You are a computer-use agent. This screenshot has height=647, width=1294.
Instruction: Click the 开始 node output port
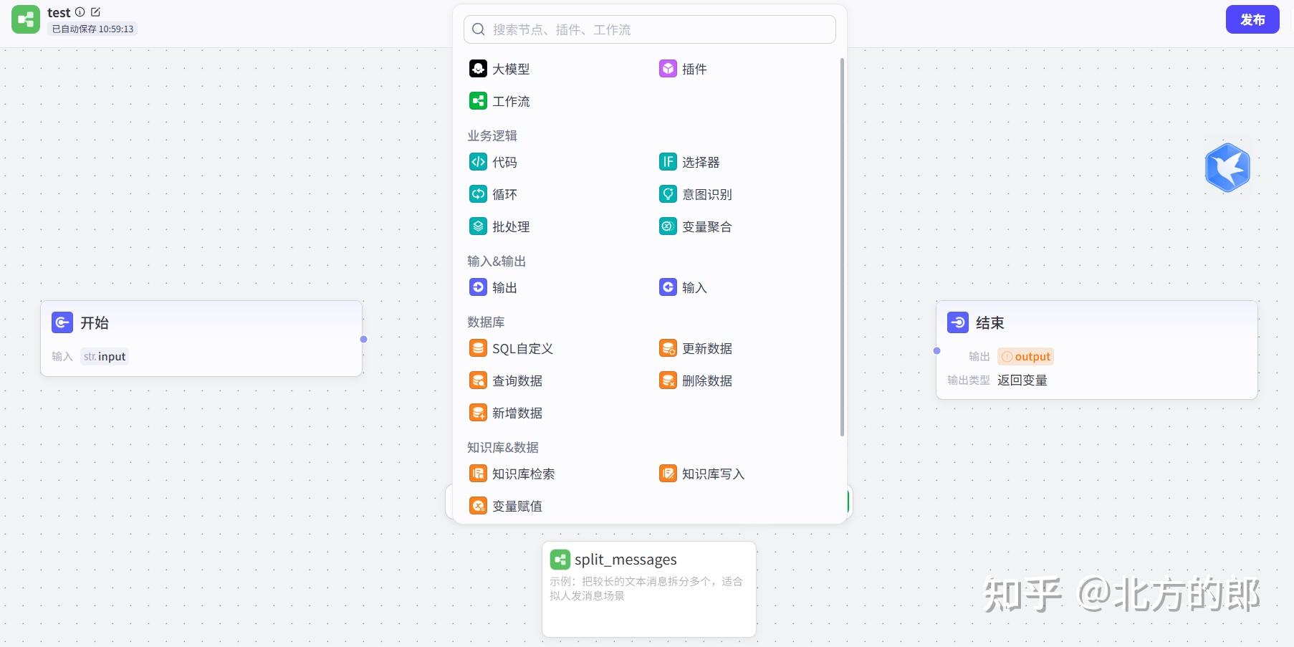(x=363, y=339)
